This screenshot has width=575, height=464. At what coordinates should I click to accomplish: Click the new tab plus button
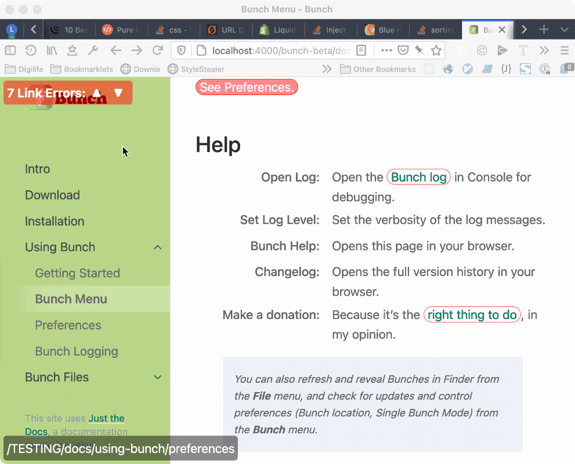(x=544, y=30)
